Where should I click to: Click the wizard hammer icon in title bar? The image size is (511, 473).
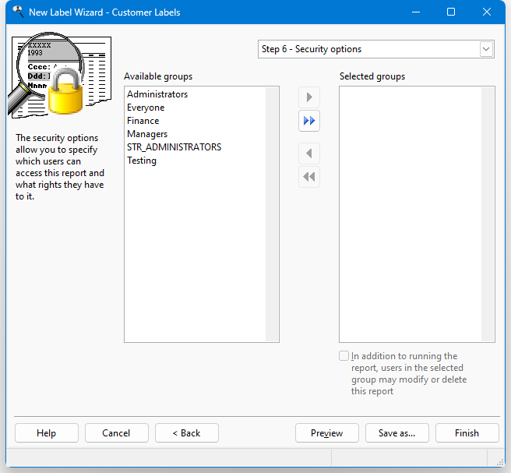point(17,12)
